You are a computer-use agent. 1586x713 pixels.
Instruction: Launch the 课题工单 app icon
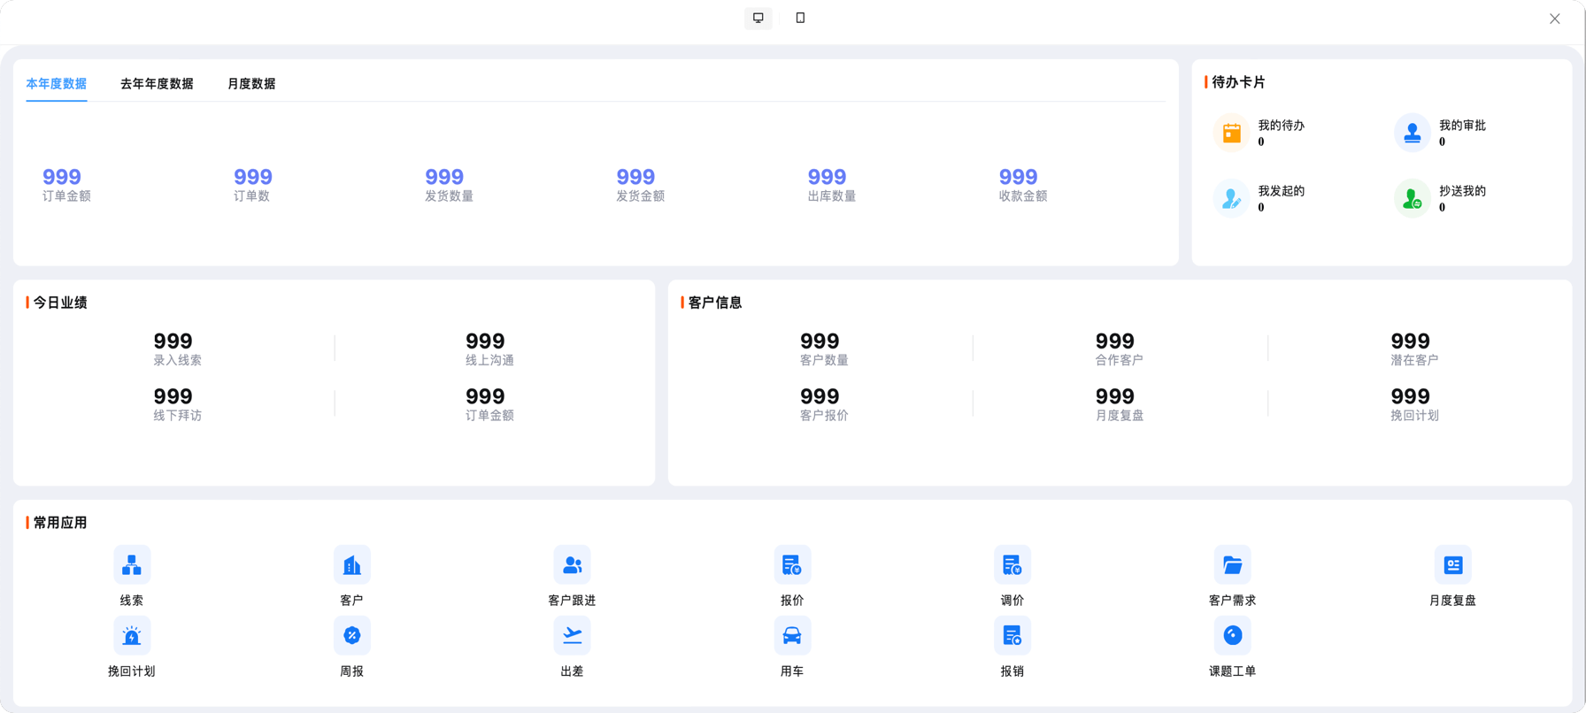1232,636
